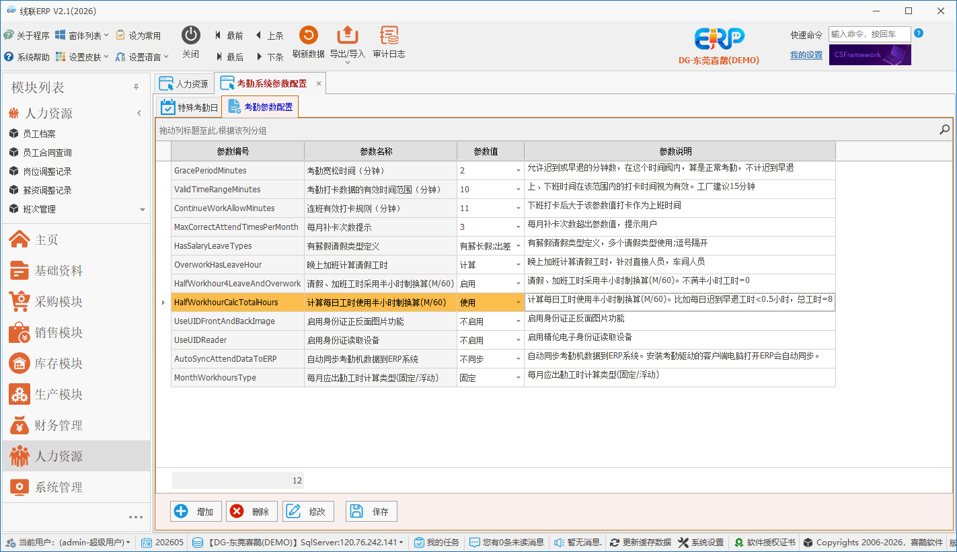
Task: Open current user dropdown in status bar
Action: pos(67,543)
